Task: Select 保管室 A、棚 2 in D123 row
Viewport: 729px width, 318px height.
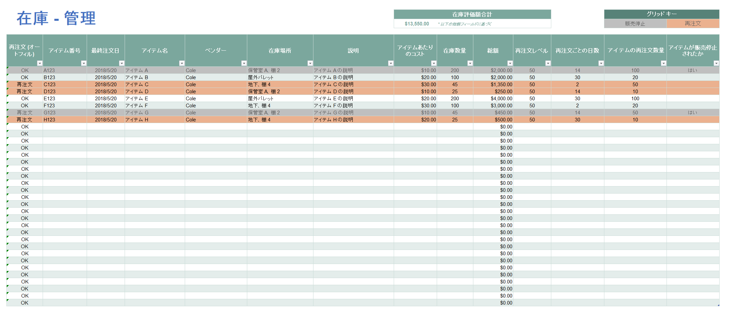Action: 280,92
